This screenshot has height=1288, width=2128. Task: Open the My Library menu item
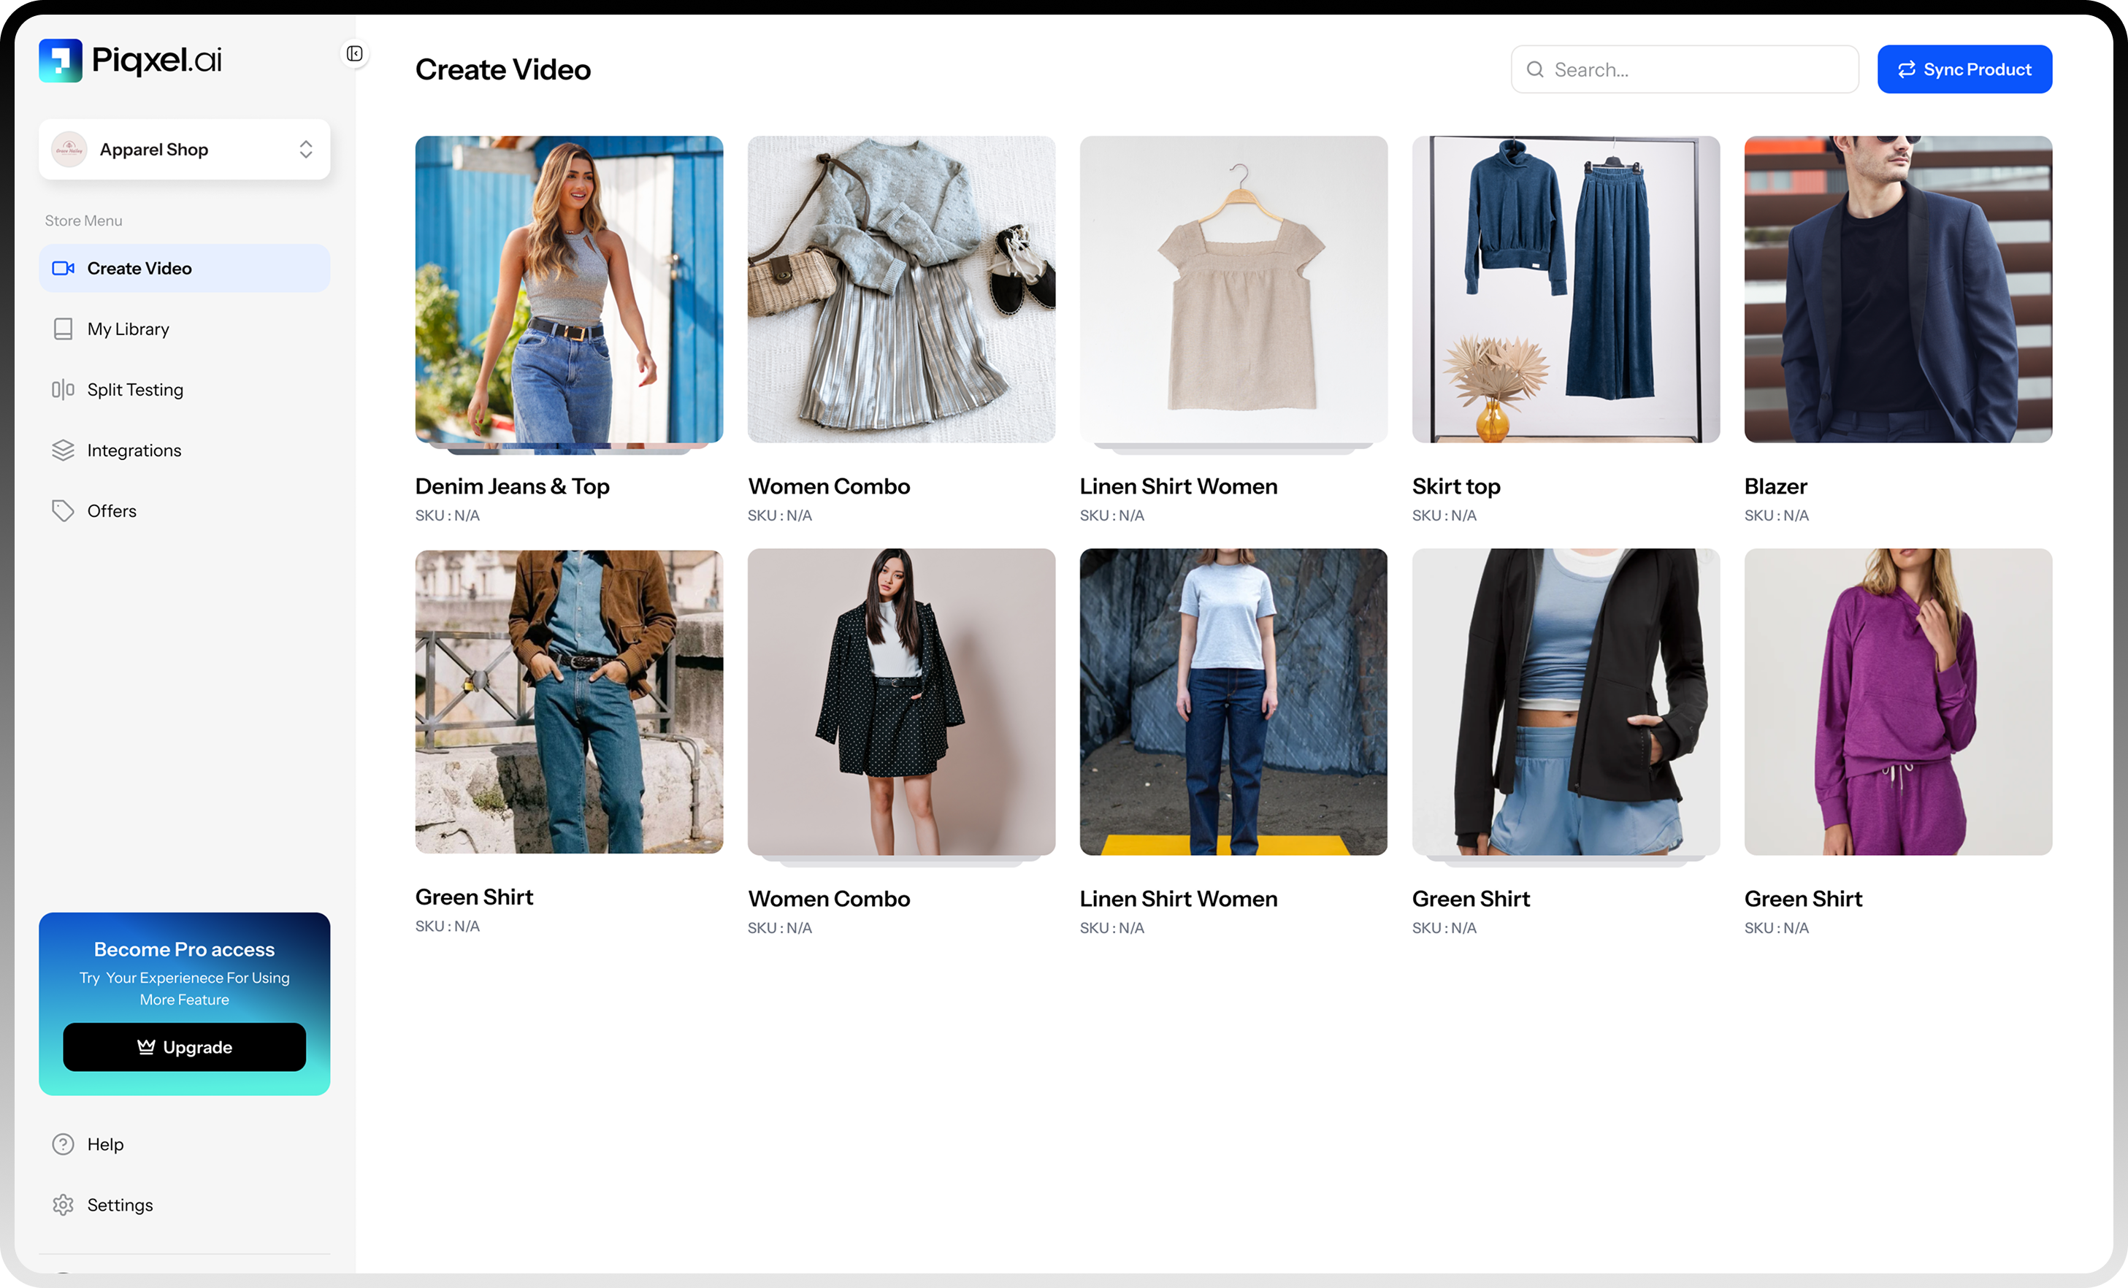pyautogui.click(x=128, y=329)
